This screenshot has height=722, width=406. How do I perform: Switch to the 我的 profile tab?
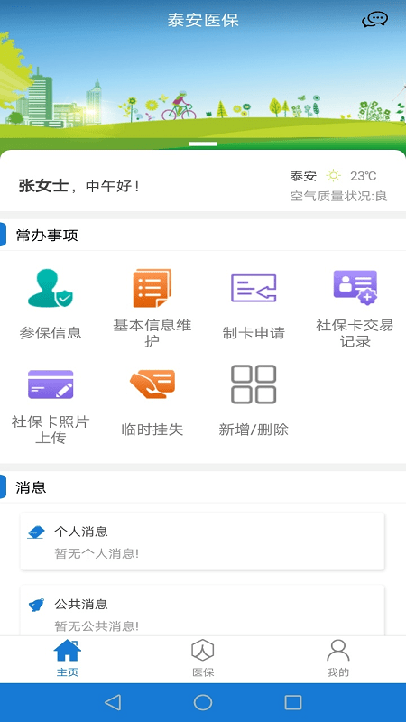click(337, 659)
